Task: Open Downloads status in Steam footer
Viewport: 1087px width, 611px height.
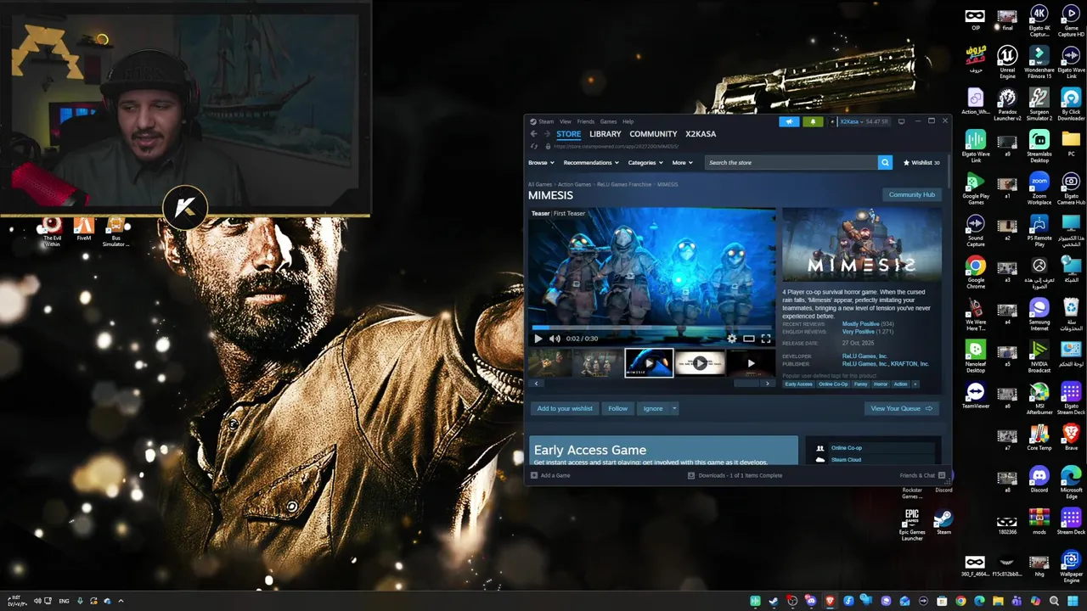Action: (x=735, y=475)
